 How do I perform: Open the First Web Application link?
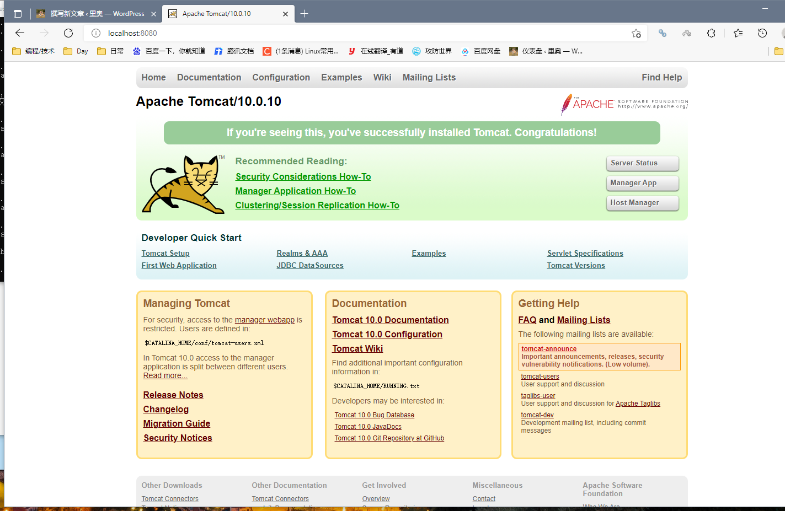click(x=179, y=265)
